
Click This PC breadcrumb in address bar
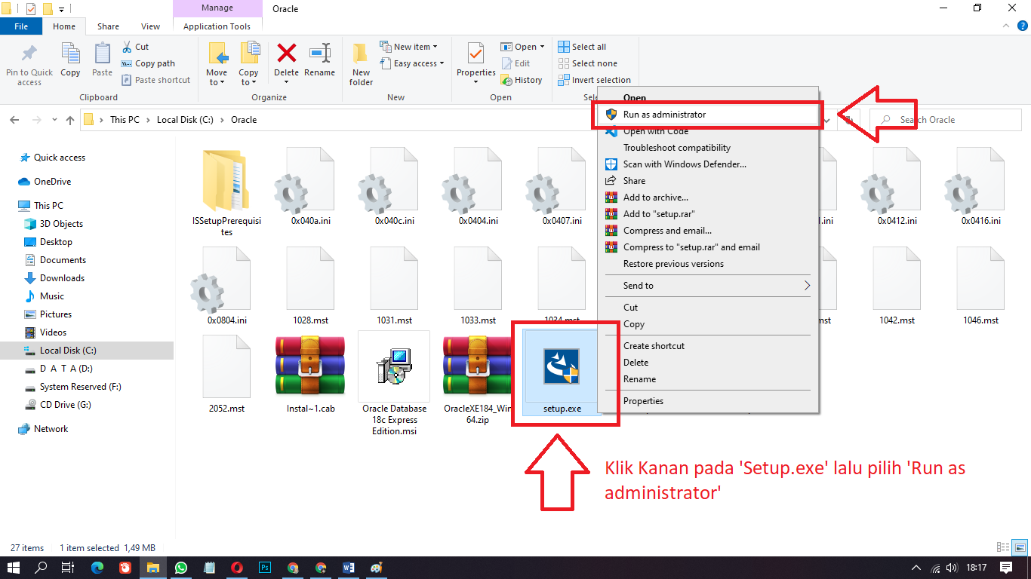click(125, 120)
